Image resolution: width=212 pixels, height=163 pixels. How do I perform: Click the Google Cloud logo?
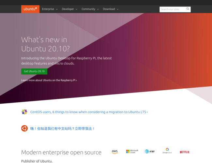tap(167, 151)
